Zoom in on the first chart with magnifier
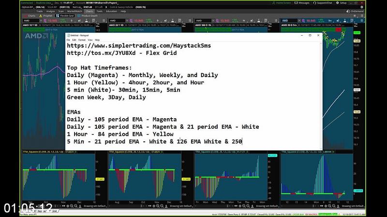The height and width of the screenshot is (217, 387). tap(72, 206)
